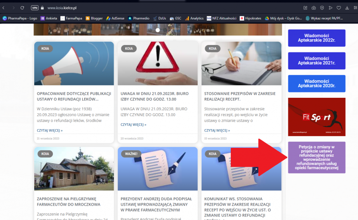The width and height of the screenshot is (358, 220).
Task: Click CZYTAJ WIĘCEJ under biuro izby article
Action: coord(133,125)
